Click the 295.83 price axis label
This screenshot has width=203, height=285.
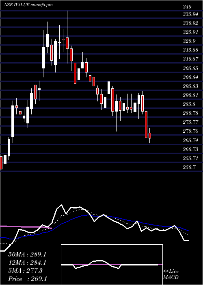(x=190, y=86)
